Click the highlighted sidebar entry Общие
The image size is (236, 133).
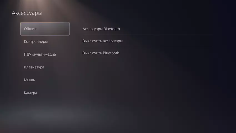[x=45, y=29]
